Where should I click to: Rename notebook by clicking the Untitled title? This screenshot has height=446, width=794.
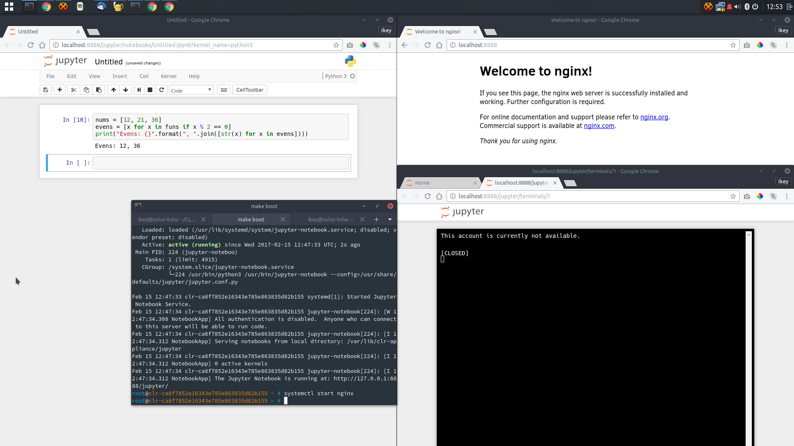(109, 62)
